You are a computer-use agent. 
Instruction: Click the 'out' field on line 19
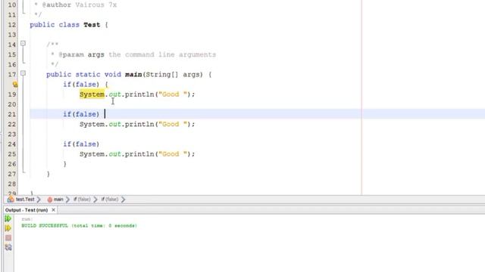tap(114, 94)
